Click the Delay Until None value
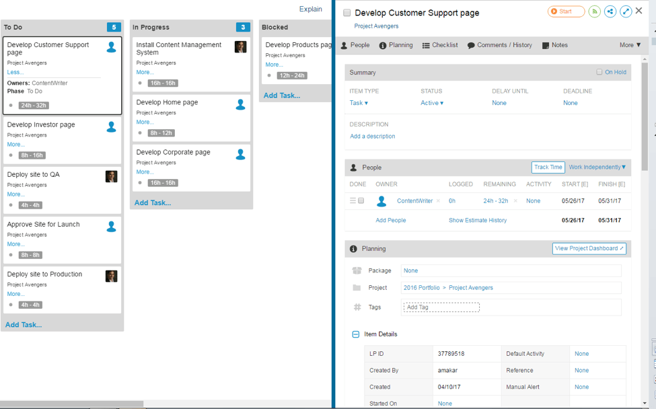The width and height of the screenshot is (656, 409). click(x=499, y=103)
